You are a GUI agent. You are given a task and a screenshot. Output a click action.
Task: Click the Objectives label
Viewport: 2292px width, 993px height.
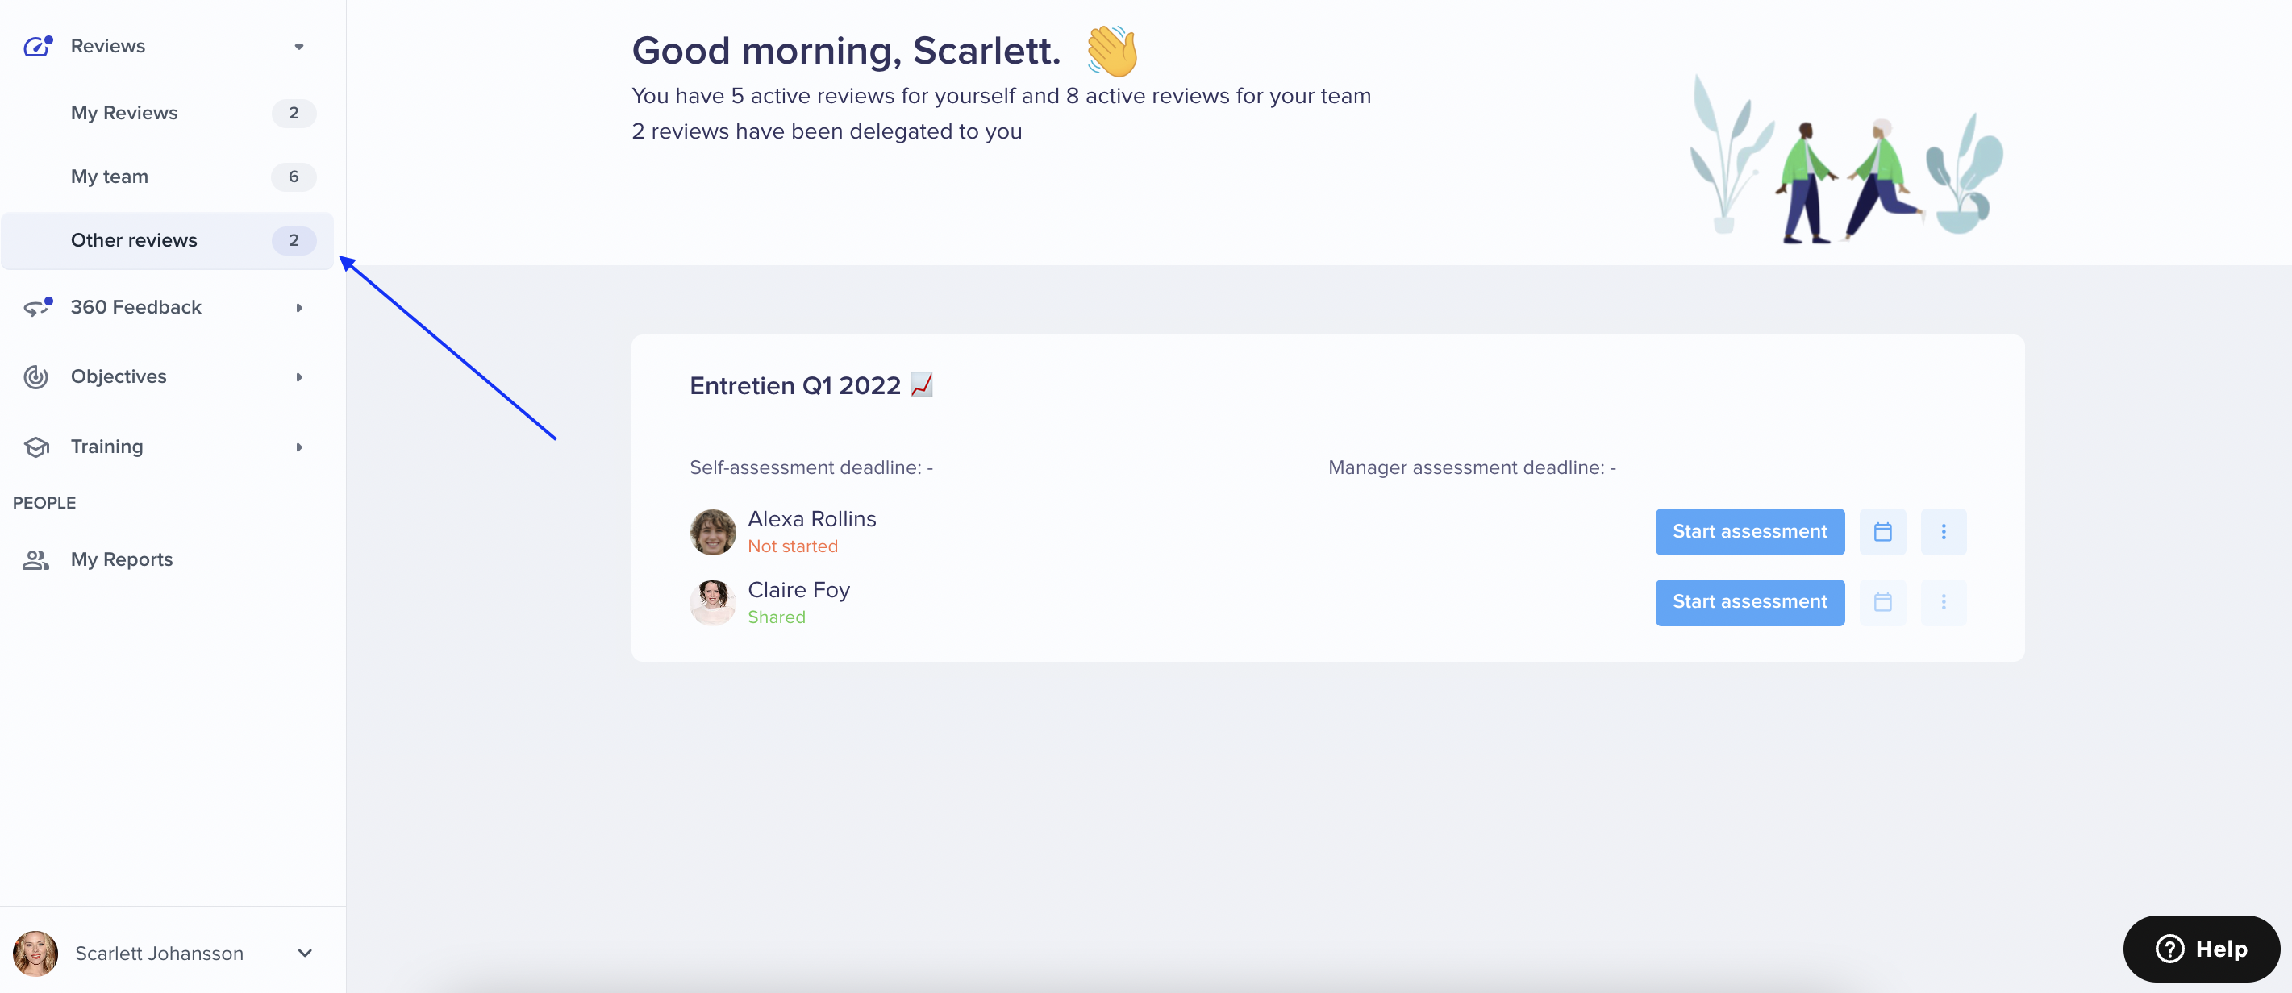[119, 377]
